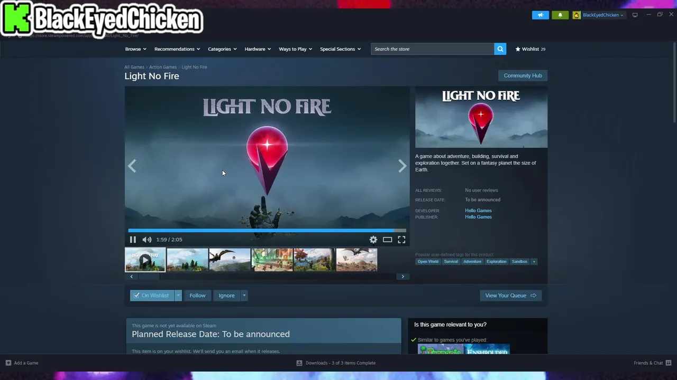Select the fourth screenshot thumbnail

(x=272, y=260)
